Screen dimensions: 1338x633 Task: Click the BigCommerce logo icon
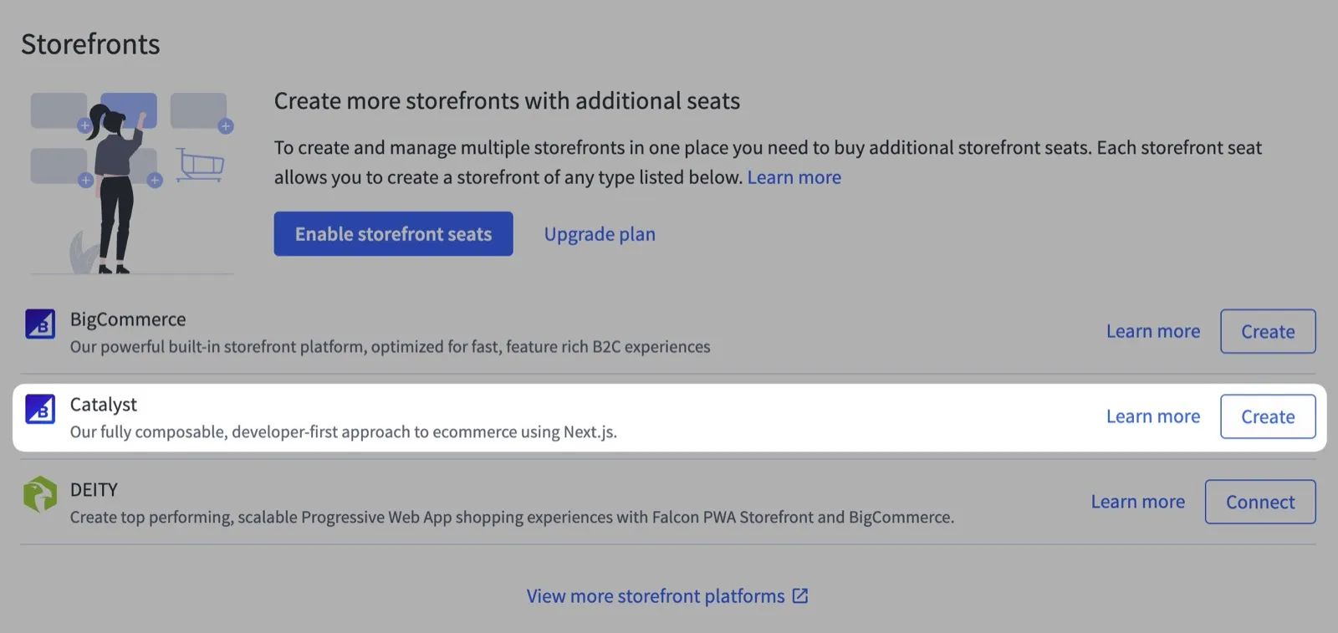pos(40,324)
